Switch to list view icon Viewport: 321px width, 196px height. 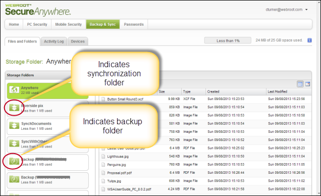coord(300,84)
